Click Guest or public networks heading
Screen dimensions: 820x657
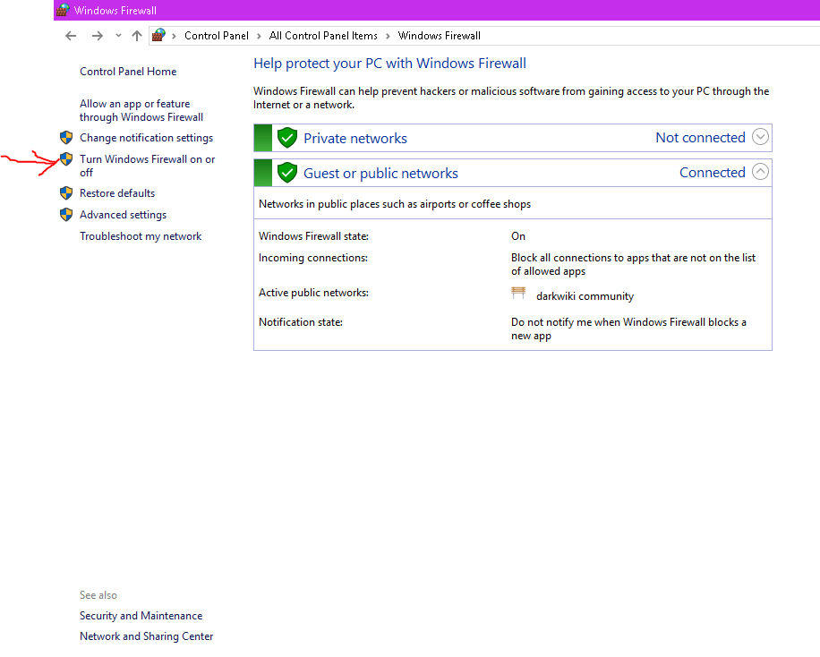pyautogui.click(x=380, y=173)
